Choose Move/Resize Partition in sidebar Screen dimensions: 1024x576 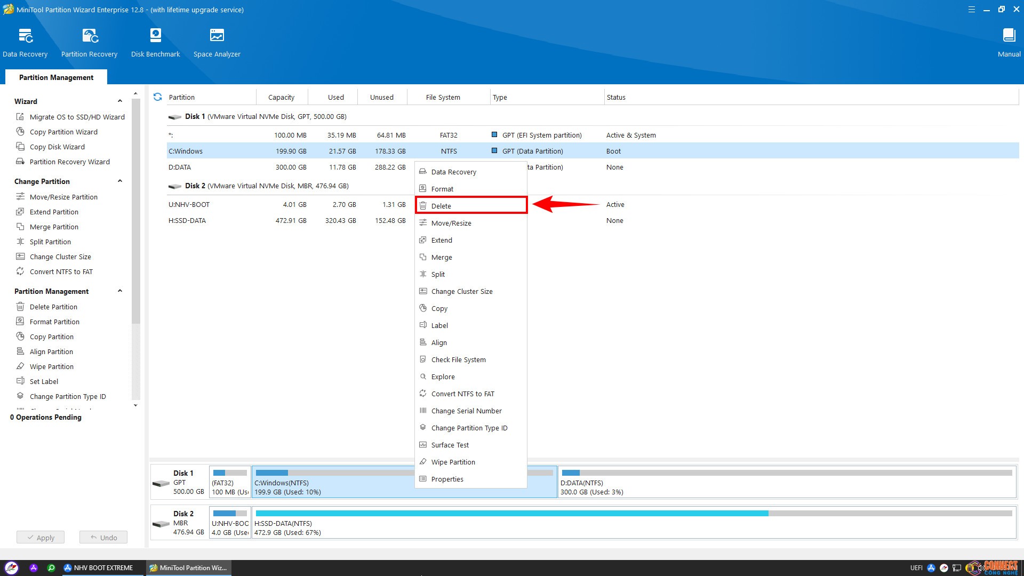click(57, 197)
